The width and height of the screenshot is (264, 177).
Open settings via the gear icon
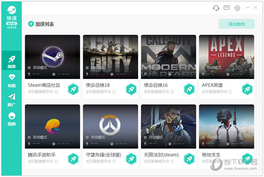coord(238,8)
